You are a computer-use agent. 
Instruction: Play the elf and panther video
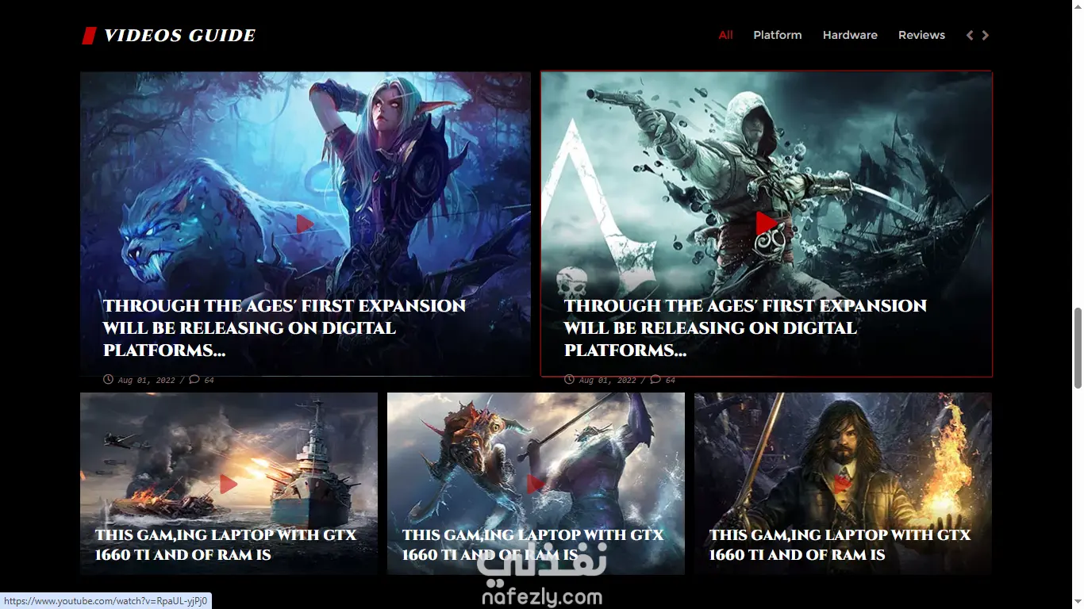(305, 224)
